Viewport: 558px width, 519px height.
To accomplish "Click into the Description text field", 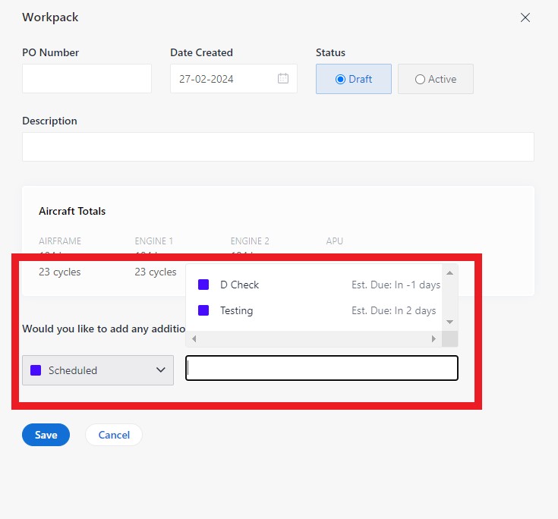I will (x=278, y=147).
